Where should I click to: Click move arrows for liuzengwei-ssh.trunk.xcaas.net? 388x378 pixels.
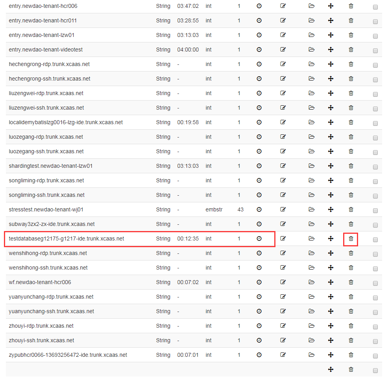(331, 108)
